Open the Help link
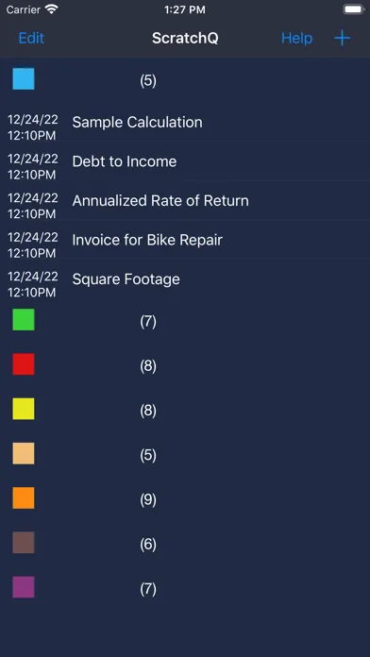Screen dimensions: 370x657 point(296,38)
